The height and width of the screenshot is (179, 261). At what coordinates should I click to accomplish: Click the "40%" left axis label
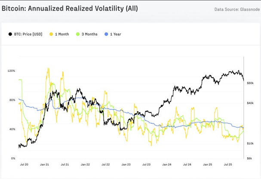click(12, 129)
